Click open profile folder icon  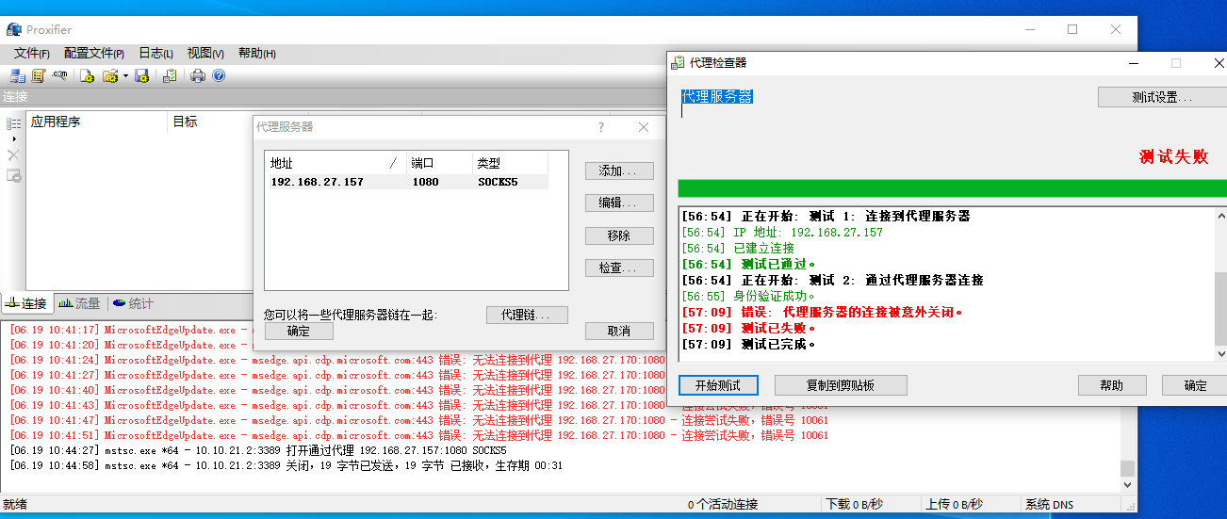pyautogui.click(x=110, y=75)
